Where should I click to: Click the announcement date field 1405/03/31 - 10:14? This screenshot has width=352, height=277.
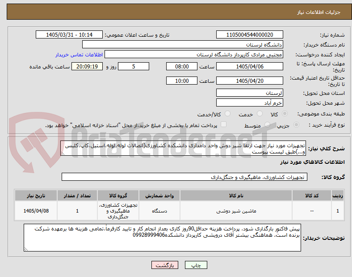(69, 34)
